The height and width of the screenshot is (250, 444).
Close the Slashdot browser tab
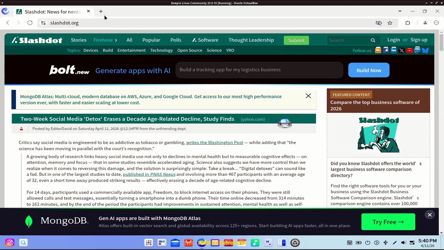tap(88, 11)
